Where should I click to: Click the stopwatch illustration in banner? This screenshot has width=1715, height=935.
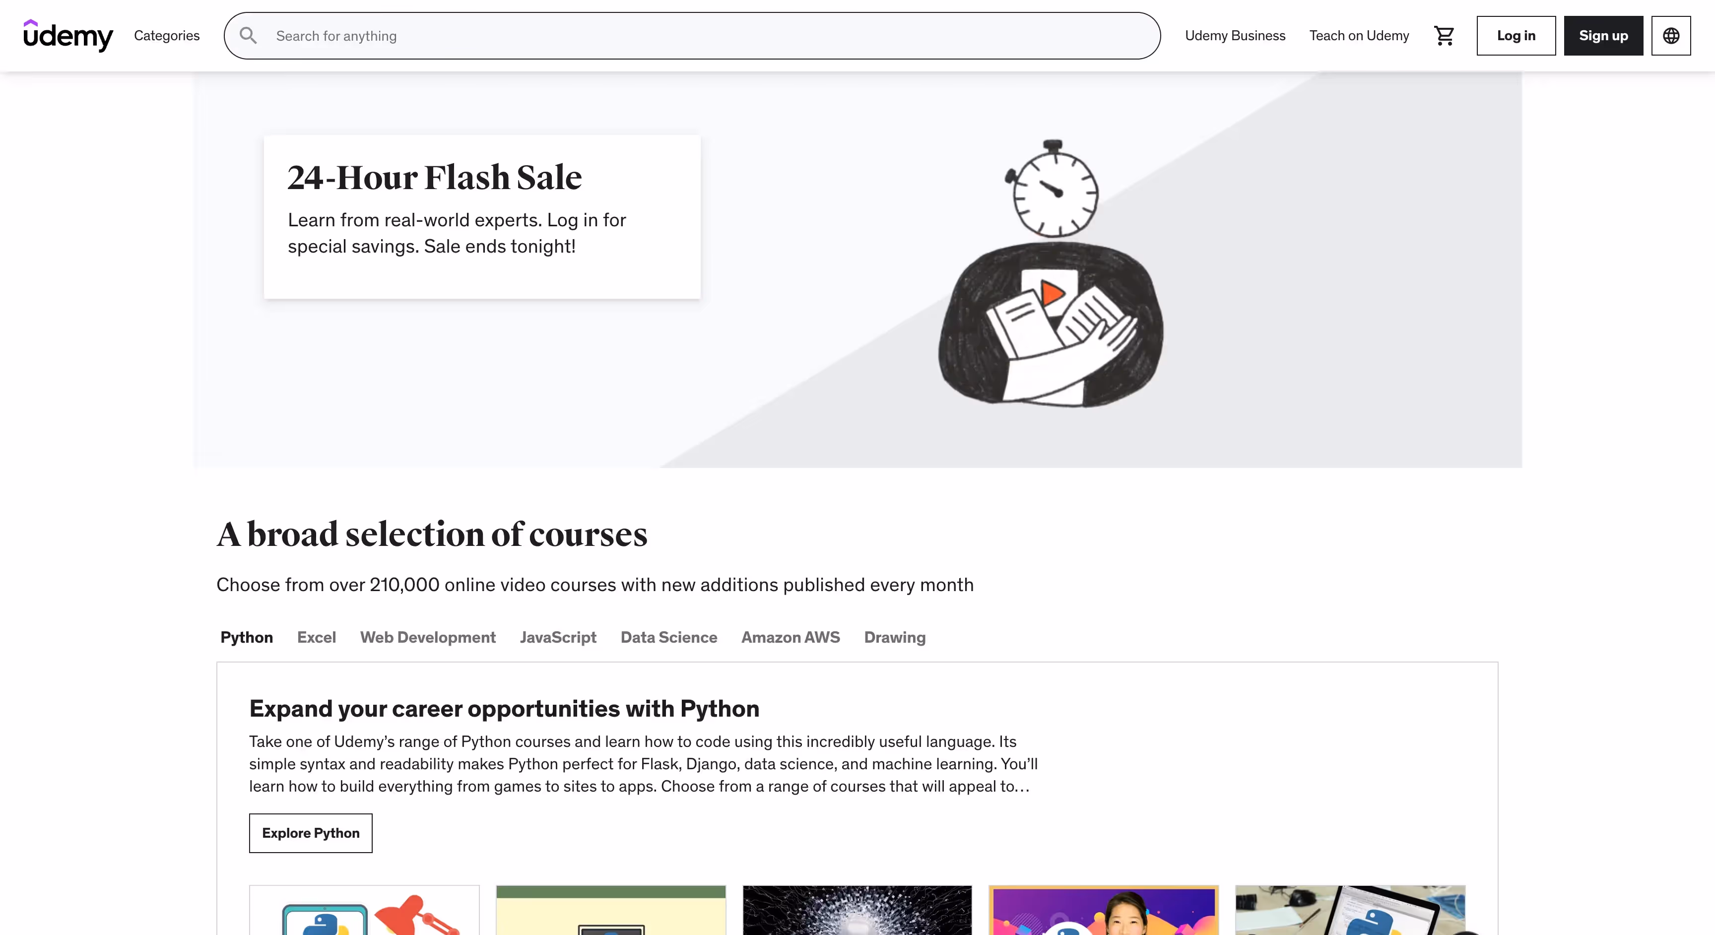[x=1053, y=189]
